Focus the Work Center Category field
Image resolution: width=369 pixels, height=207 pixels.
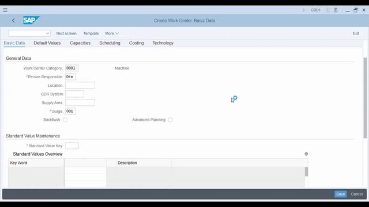click(x=71, y=68)
